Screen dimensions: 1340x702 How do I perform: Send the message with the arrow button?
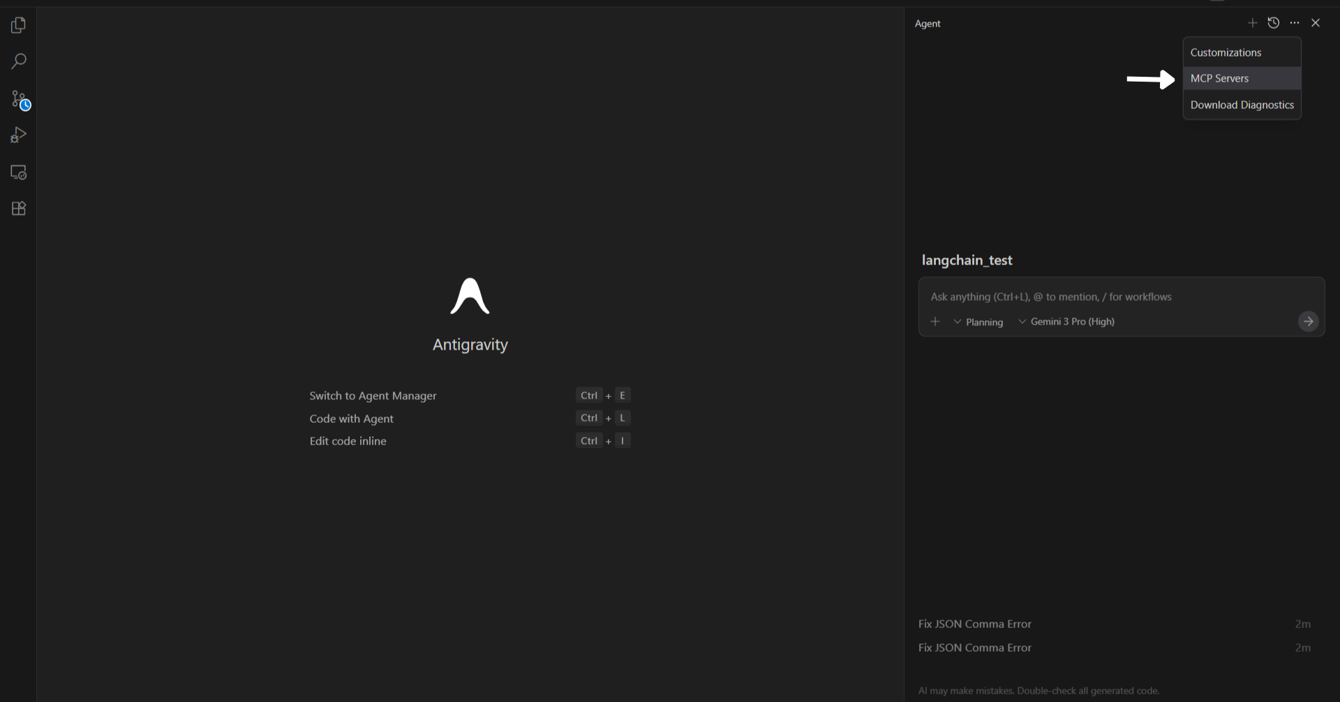pyautogui.click(x=1308, y=321)
